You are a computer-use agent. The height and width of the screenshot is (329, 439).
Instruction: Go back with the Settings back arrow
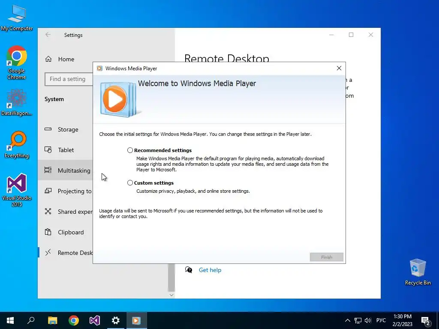point(48,34)
